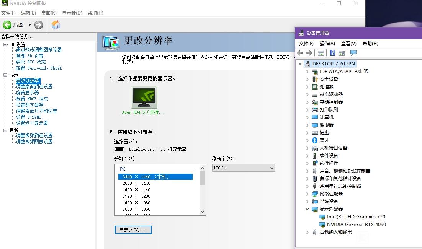Select resolution 3440 × 1440 (本机)
422x249 pixels.
click(155, 177)
